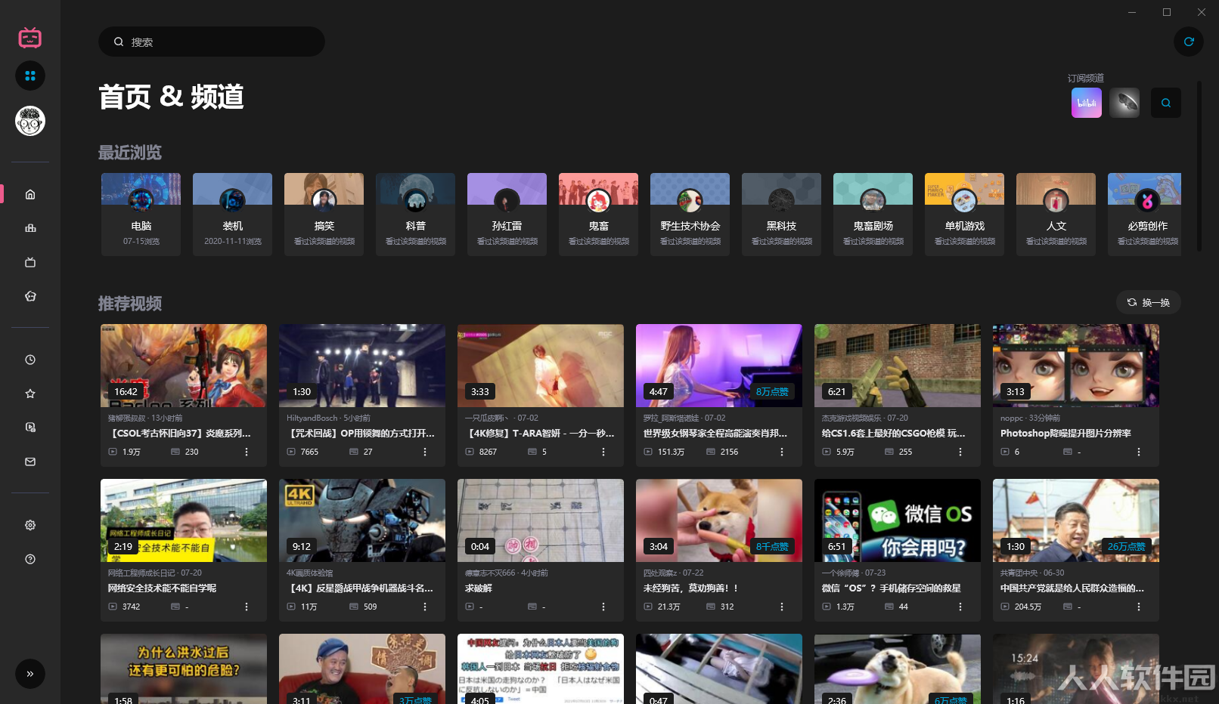Open the TV live icon in the sidebar
The width and height of the screenshot is (1219, 704).
(x=30, y=262)
